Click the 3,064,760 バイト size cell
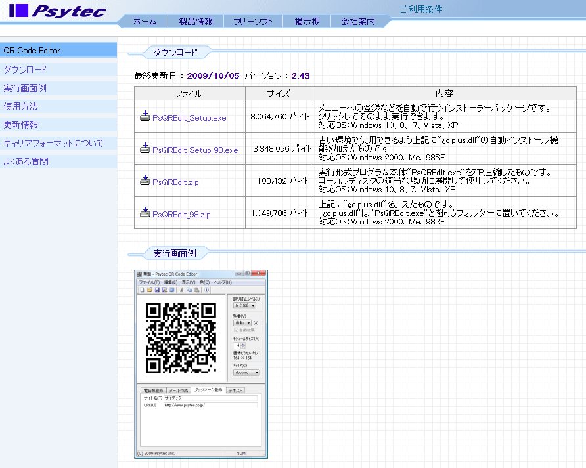This screenshot has width=586, height=468. pos(279,116)
